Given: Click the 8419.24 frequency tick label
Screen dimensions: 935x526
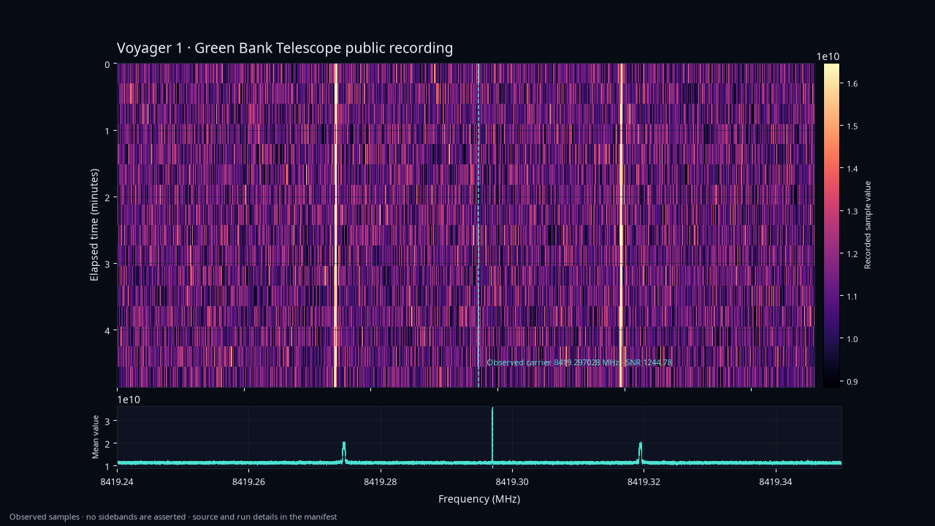Looking at the screenshot, I should point(117,482).
